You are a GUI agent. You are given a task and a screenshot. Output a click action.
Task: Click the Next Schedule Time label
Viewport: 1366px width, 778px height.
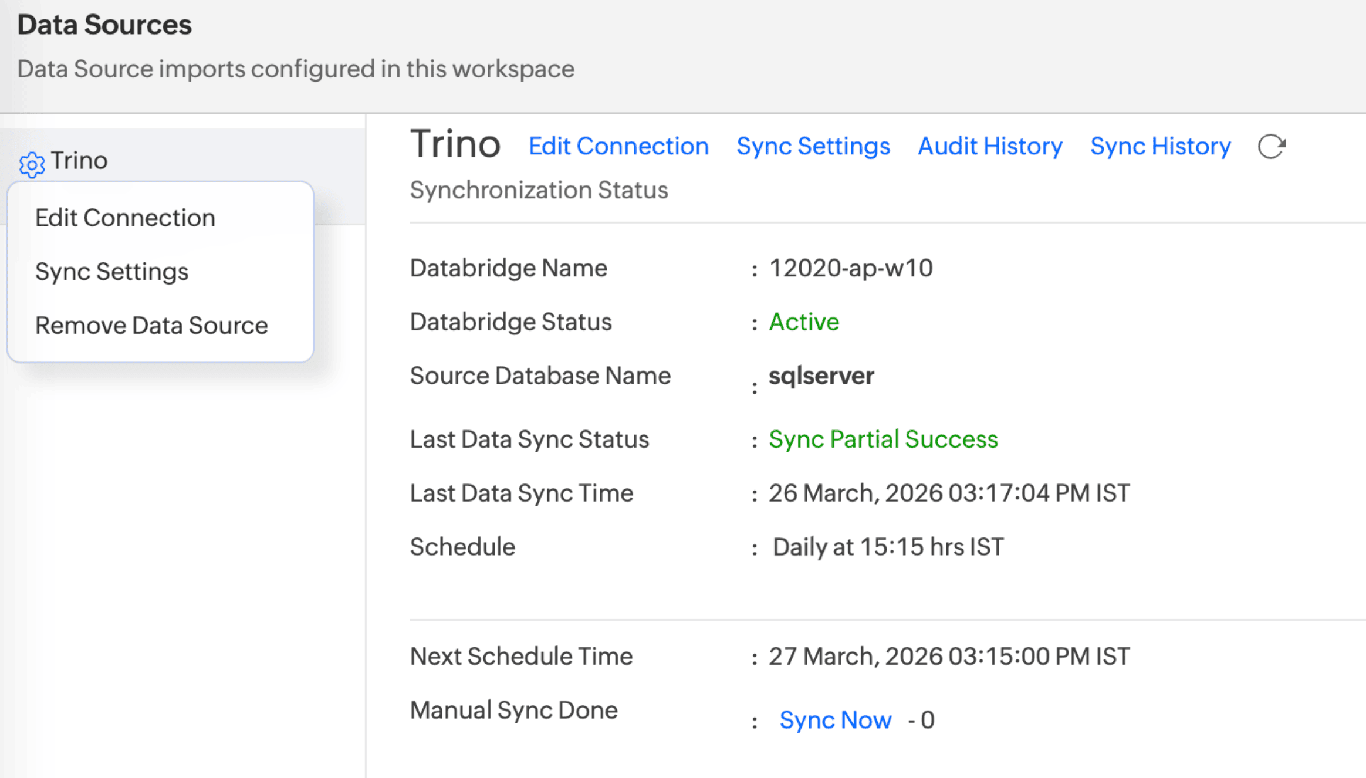coord(522,656)
